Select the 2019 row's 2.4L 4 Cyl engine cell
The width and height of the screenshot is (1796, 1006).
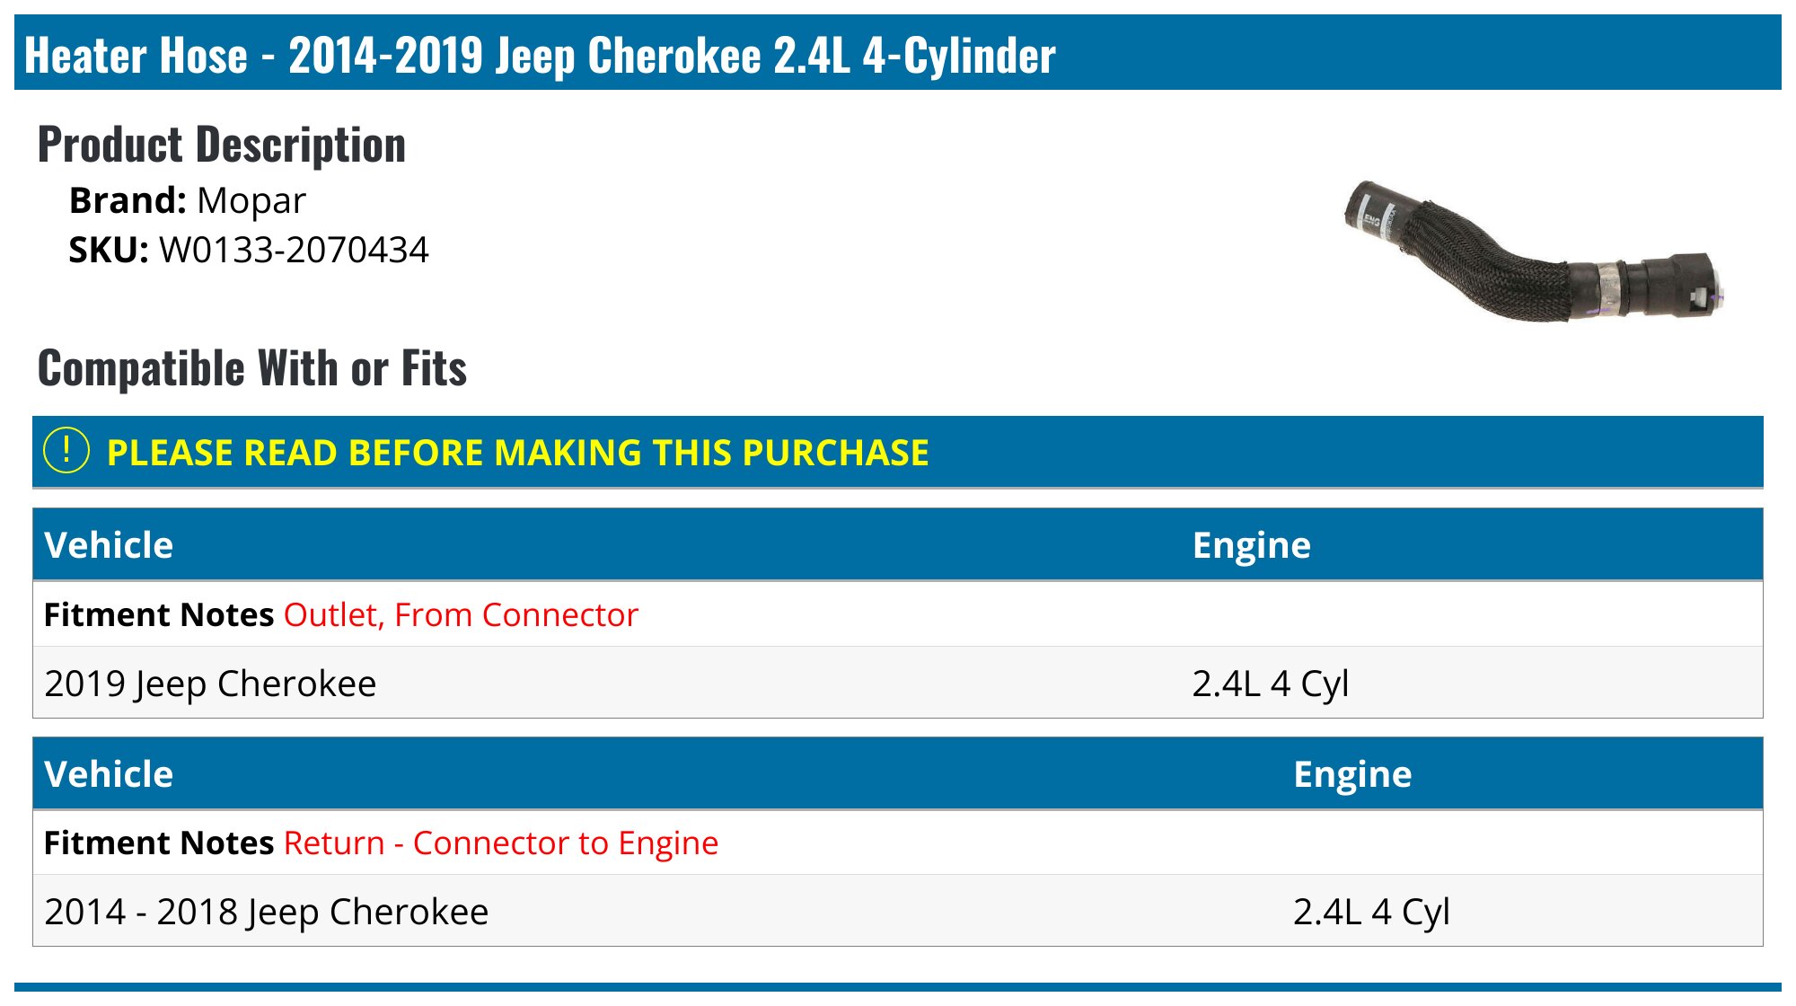[x=1271, y=684]
